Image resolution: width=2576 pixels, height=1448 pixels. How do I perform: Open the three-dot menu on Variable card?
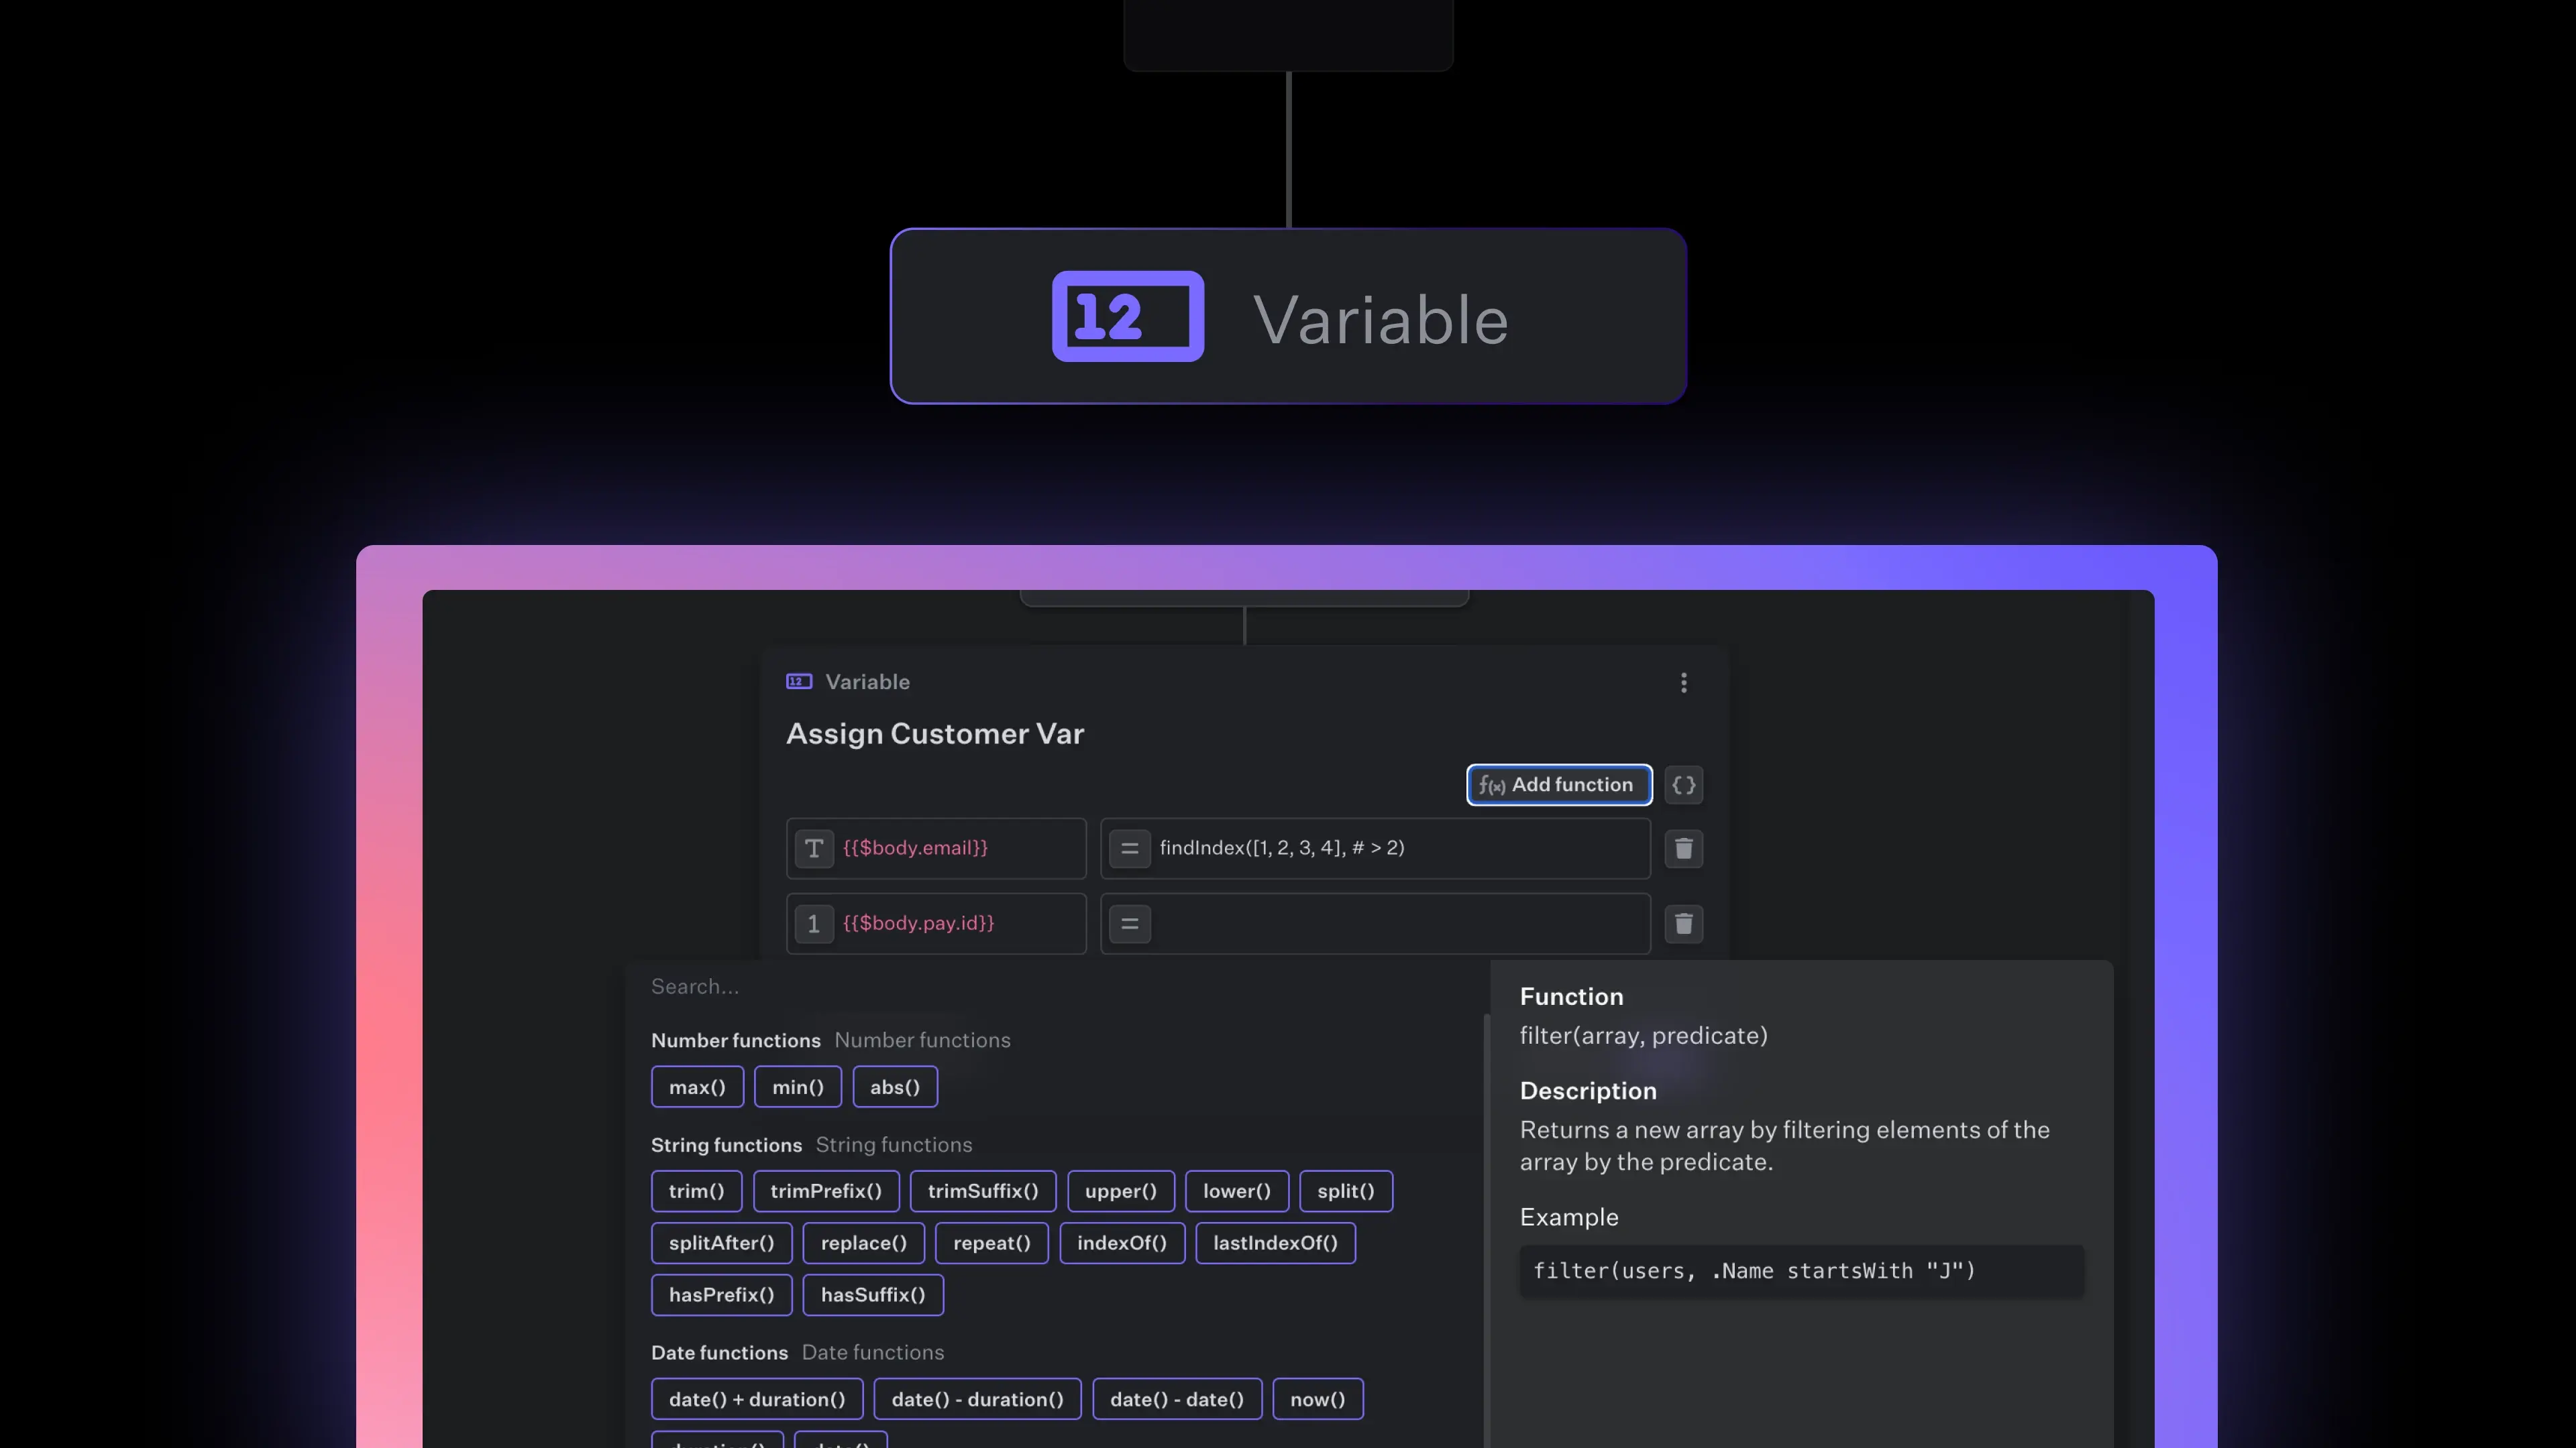(1683, 682)
